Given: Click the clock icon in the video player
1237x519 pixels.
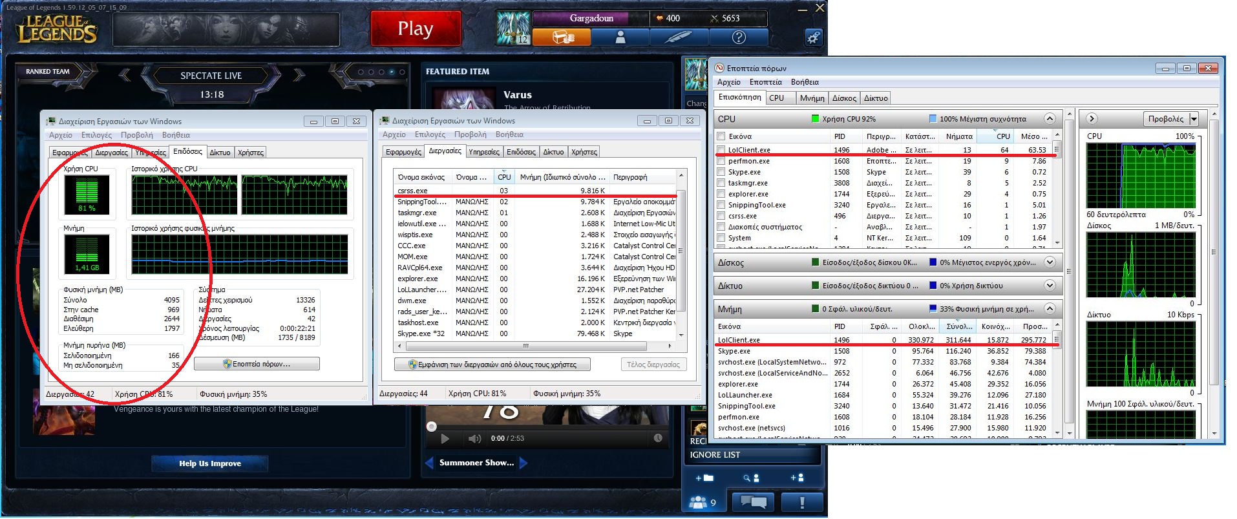Looking at the screenshot, I should click(658, 438).
